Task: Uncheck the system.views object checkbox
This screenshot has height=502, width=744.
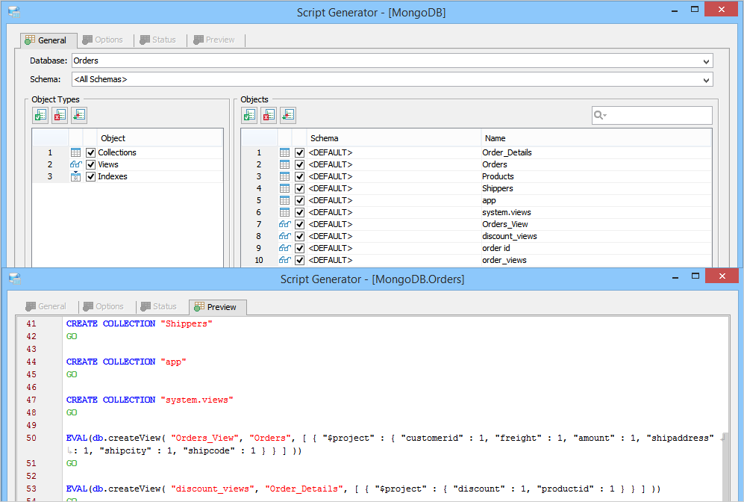Action: [299, 212]
